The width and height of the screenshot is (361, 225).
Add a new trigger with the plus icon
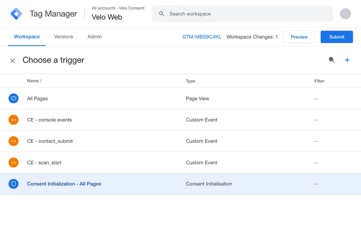click(x=347, y=60)
